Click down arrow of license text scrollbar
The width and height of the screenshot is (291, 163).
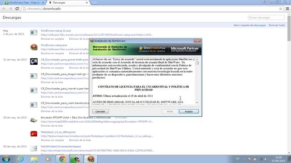point(197,103)
